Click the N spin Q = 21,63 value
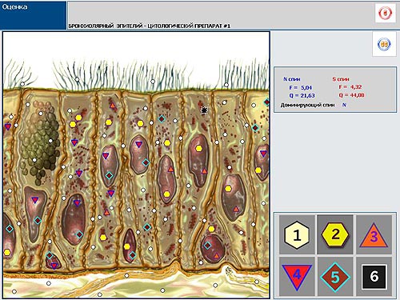Image resolution: width=400 pixels, height=300 pixels. (302, 95)
